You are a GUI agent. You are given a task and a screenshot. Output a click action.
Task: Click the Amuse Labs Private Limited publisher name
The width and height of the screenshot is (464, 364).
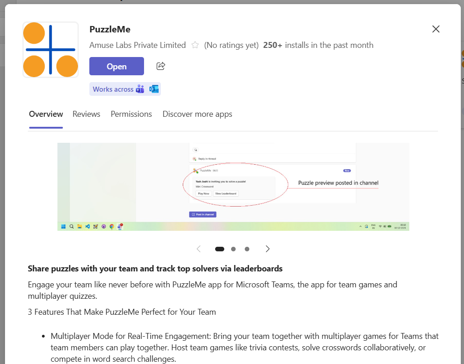pos(138,45)
